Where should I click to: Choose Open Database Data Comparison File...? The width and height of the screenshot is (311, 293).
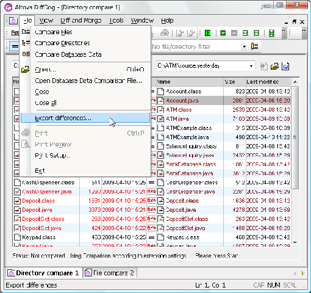click(x=85, y=81)
